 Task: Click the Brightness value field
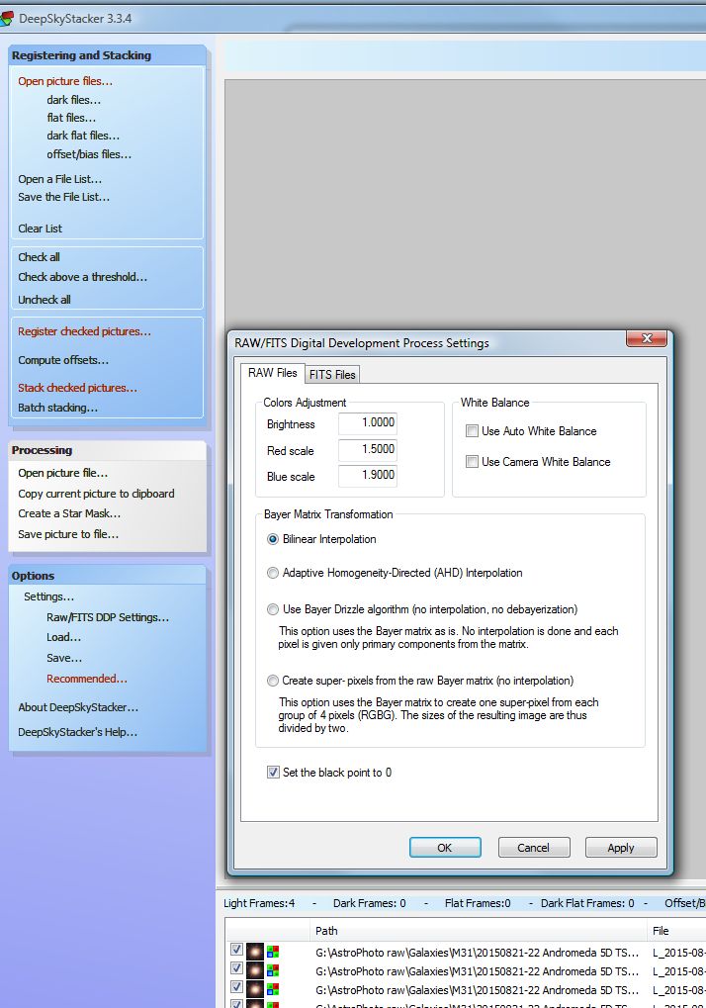[368, 422]
